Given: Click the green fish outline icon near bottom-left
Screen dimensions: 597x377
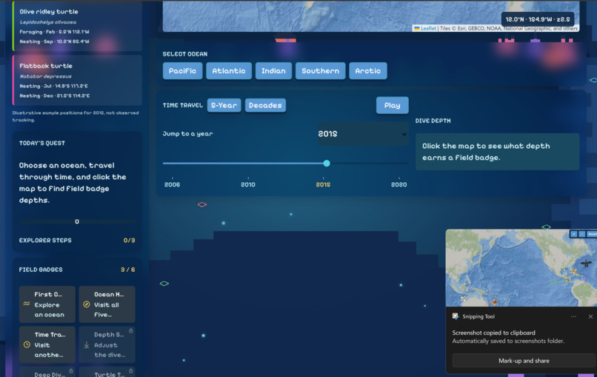Looking at the screenshot, I should 164,284.
